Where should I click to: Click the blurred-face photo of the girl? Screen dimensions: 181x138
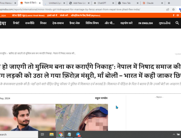82,117
